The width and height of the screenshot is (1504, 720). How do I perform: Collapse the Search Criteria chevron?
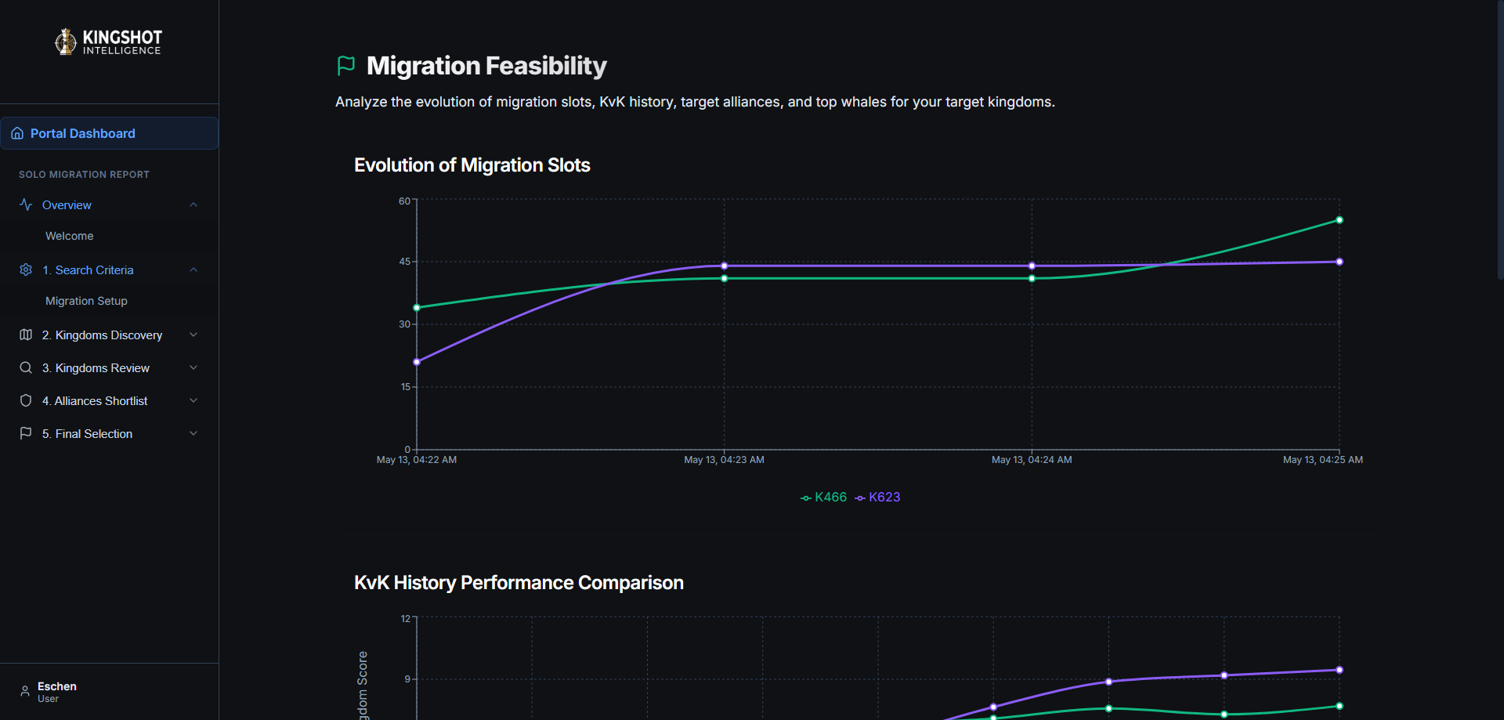click(193, 270)
